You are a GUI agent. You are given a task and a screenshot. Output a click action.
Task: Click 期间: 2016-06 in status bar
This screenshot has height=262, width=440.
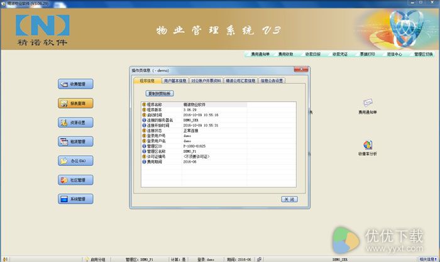(x=239, y=259)
